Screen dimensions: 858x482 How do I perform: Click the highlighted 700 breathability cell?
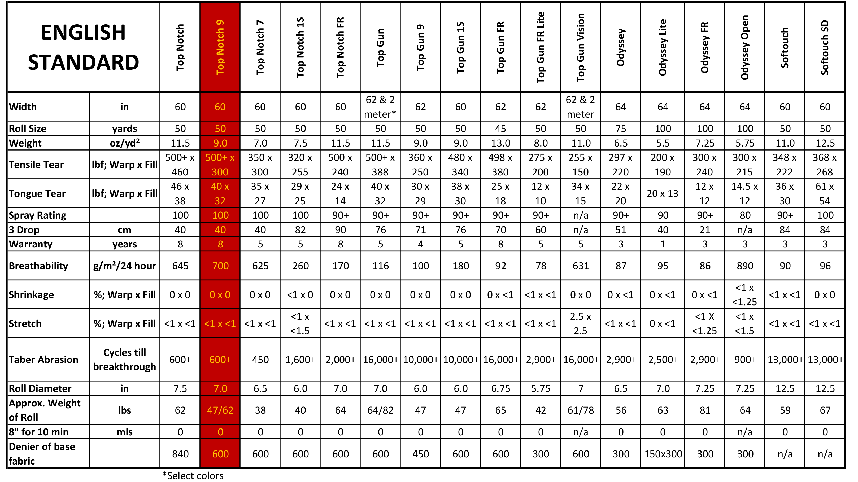click(220, 266)
